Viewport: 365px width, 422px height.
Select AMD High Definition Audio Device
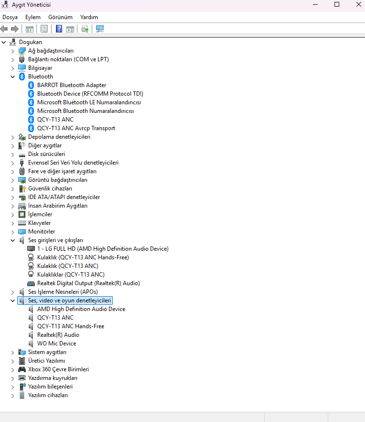click(x=81, y=309)
